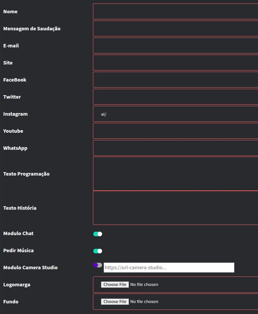Click the Modulo Chat label
Viewport: 258px width, 314px height.
[18, 233]
